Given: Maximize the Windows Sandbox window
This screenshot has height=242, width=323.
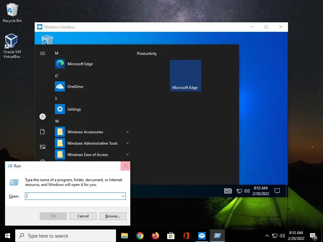Looking at the screenshot, I should (x=266, y=27).
